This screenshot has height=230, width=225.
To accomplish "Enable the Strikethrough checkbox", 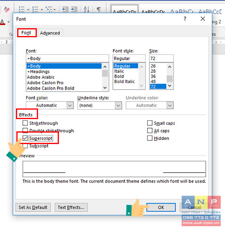I will 25,123.
